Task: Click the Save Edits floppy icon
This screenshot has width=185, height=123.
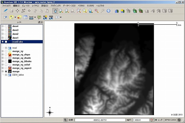Action: tap(12, 11)
